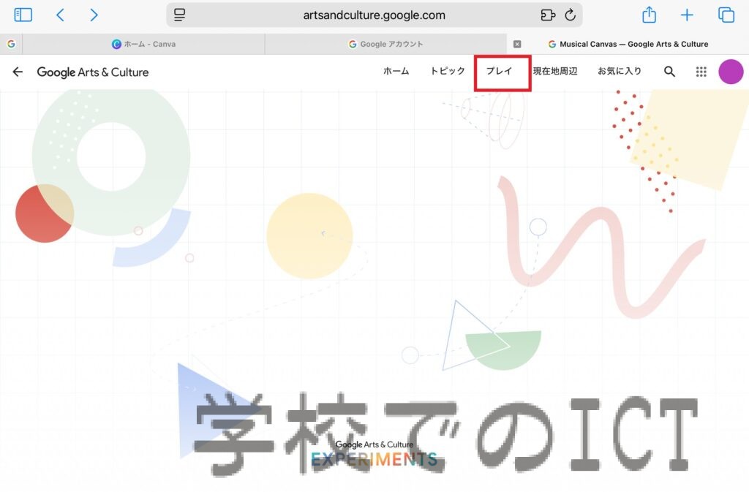The height and width of the screenshot is (492, 749).
Task: Open the Share sheet
Action: (649, 15)
